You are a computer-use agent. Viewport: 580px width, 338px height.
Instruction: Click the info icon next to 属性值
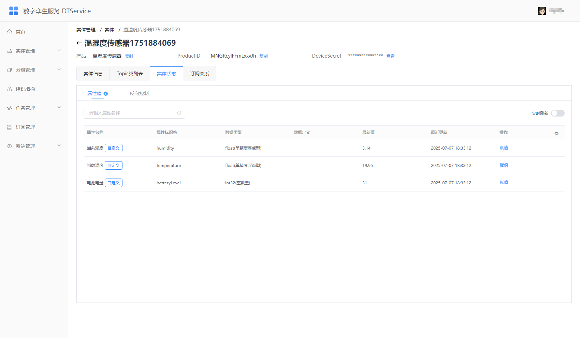pos(106,94)
